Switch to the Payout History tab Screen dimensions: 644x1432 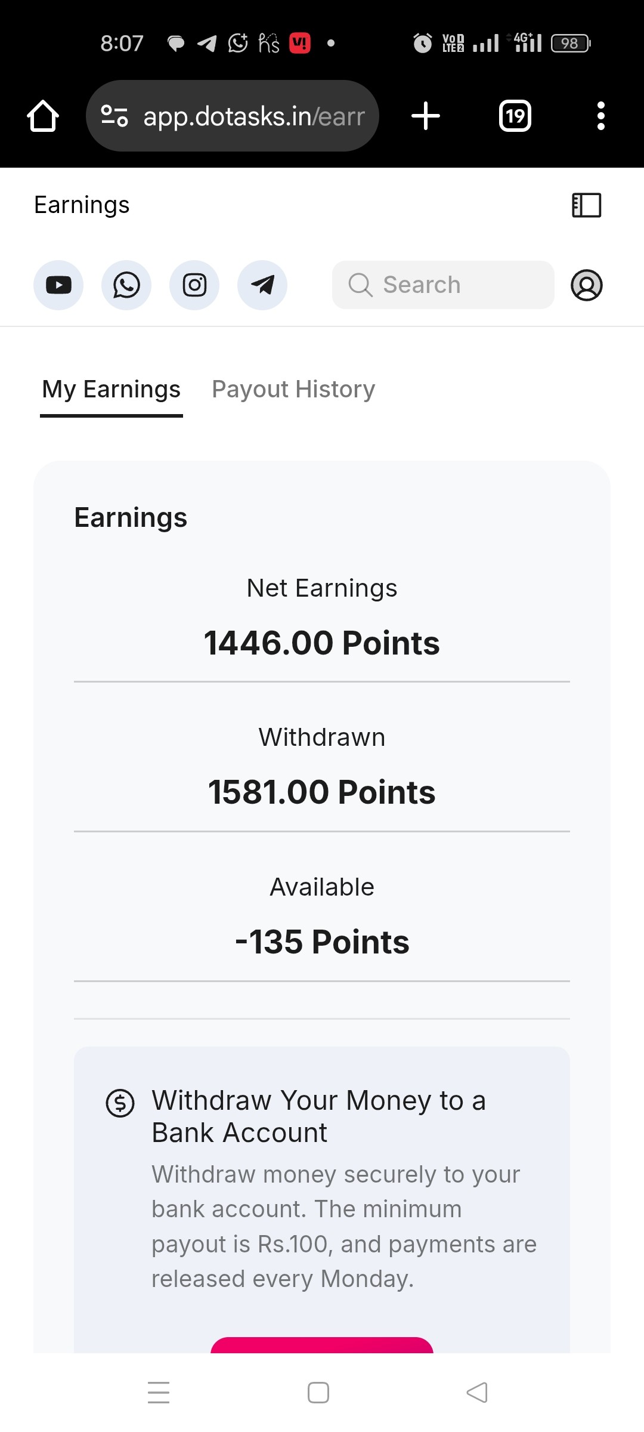pyautogui.click(x=293, y=389)
